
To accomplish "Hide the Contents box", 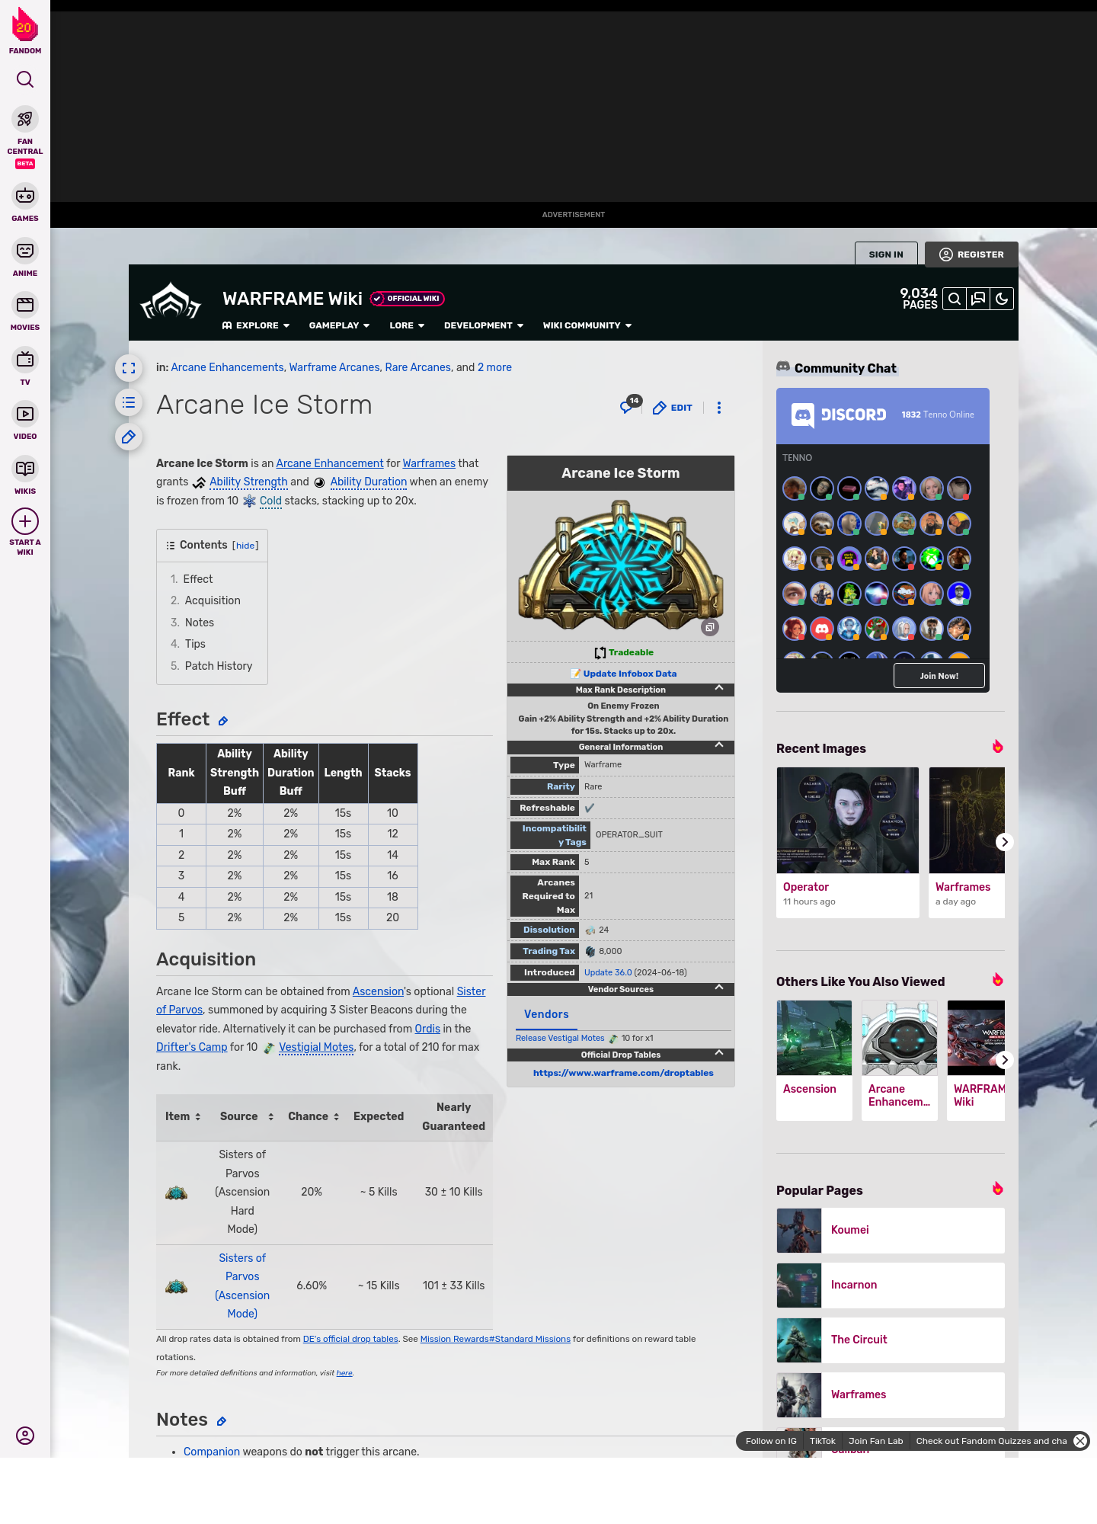I will click(x=245, y=546).
